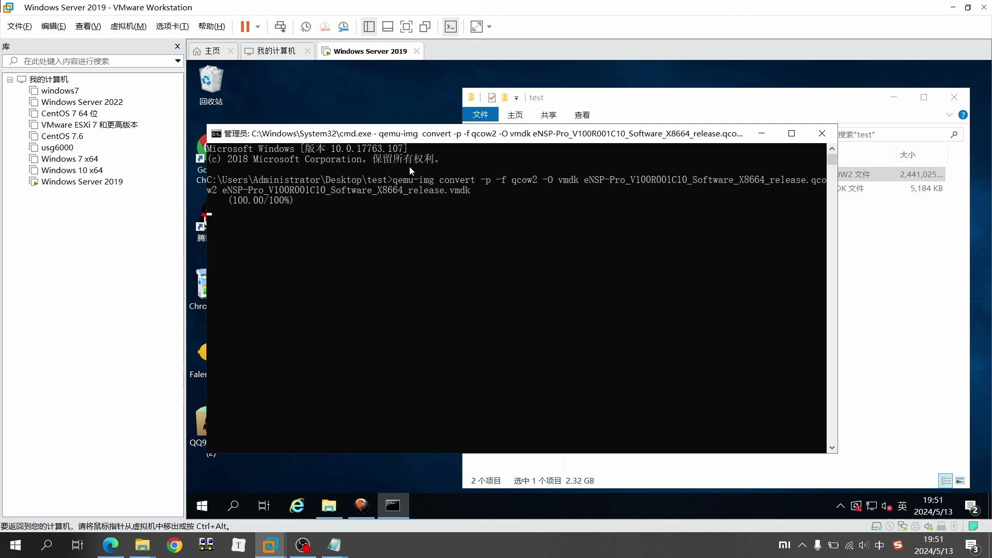Screen dimensions: 992x558
Task: Open the guest Start menu
Action: coord(202,506)
